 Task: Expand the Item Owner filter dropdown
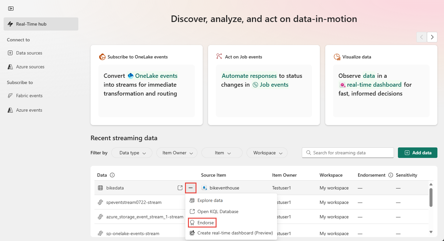coord(177,153)
